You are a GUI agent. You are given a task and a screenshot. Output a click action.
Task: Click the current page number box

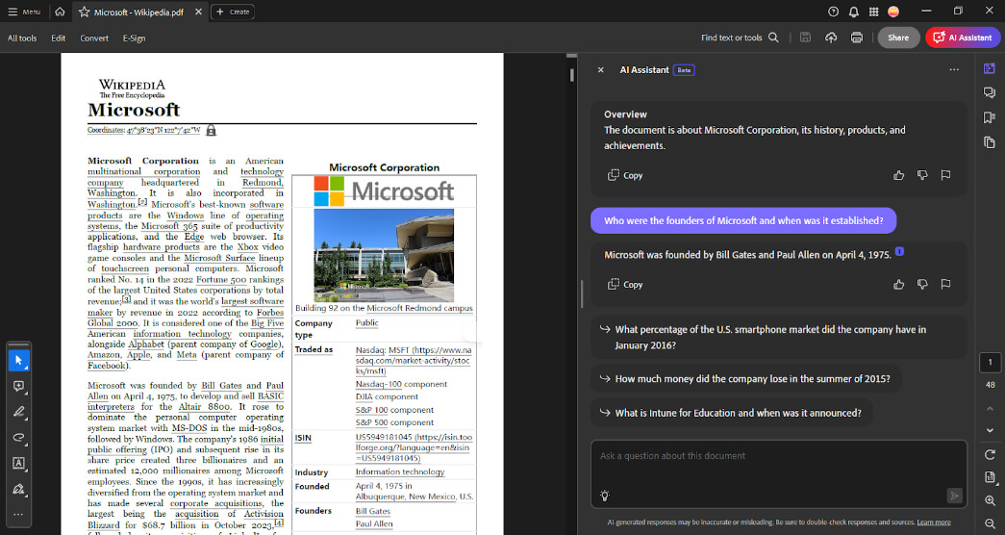tap(990, 363)
